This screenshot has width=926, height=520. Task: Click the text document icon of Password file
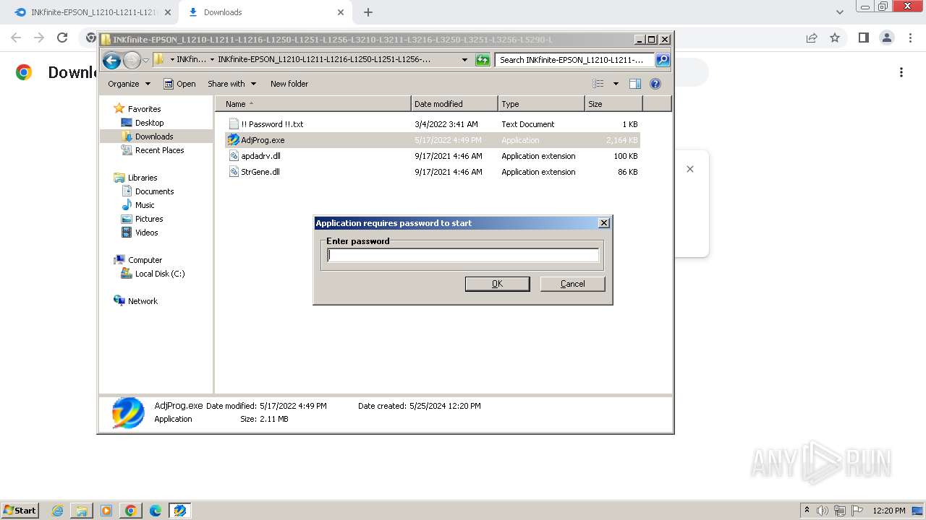234,124
